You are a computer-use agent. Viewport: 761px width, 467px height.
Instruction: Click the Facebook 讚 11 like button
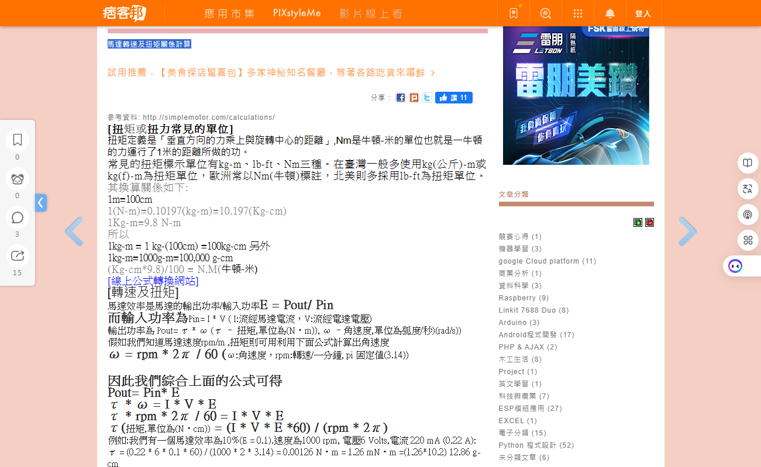point(453,98)
